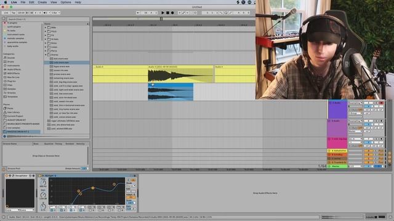394x221 pixels.
Task: Select the ovid_bag bag snare.wav file
Action: pyautogui.click(x=65, y=82)
